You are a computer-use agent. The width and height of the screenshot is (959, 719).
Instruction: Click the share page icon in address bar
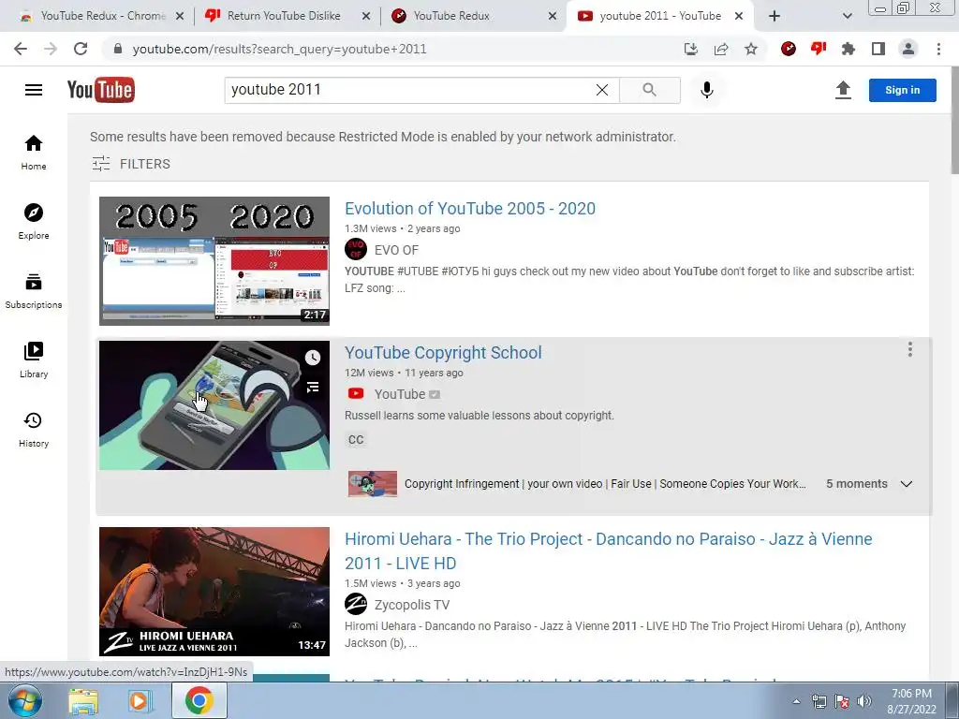pos(721,49)
